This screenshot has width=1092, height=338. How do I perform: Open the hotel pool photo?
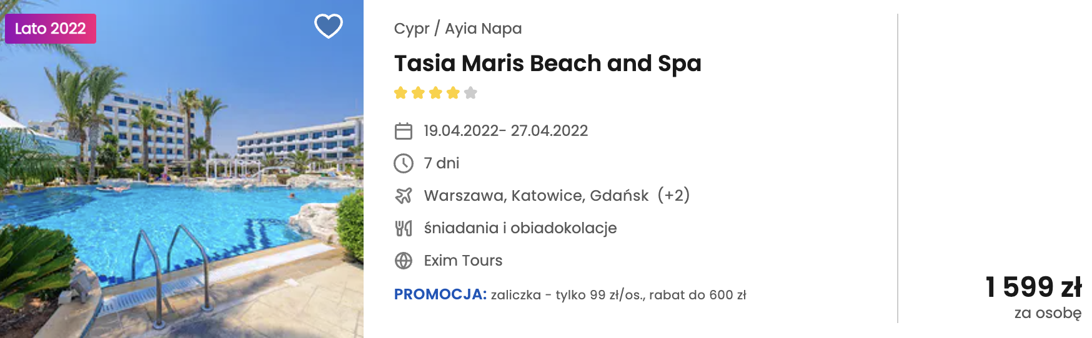[x=181, y=187]
